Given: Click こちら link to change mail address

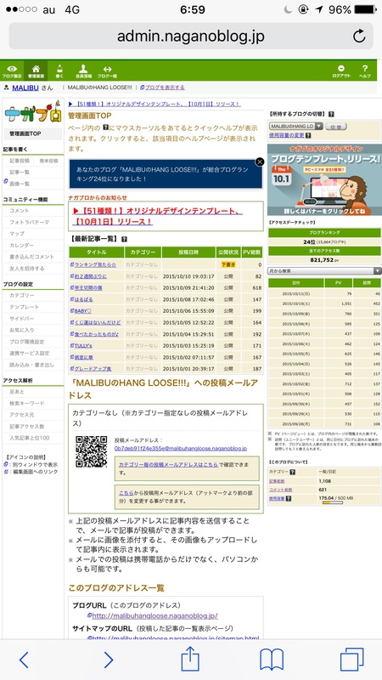Looking at the screenshot, I should [x=126, y=493].
